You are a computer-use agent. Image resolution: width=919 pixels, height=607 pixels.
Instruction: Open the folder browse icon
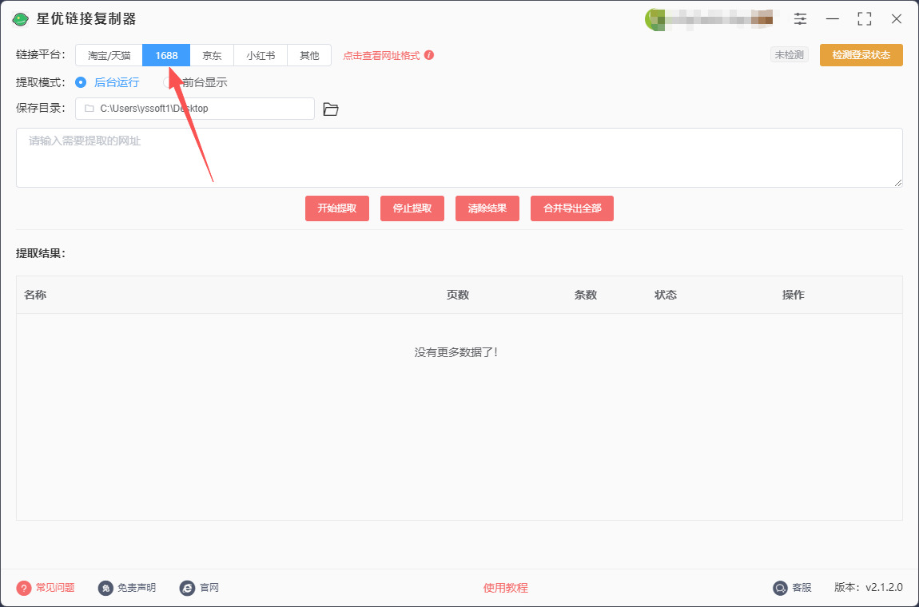331,109
